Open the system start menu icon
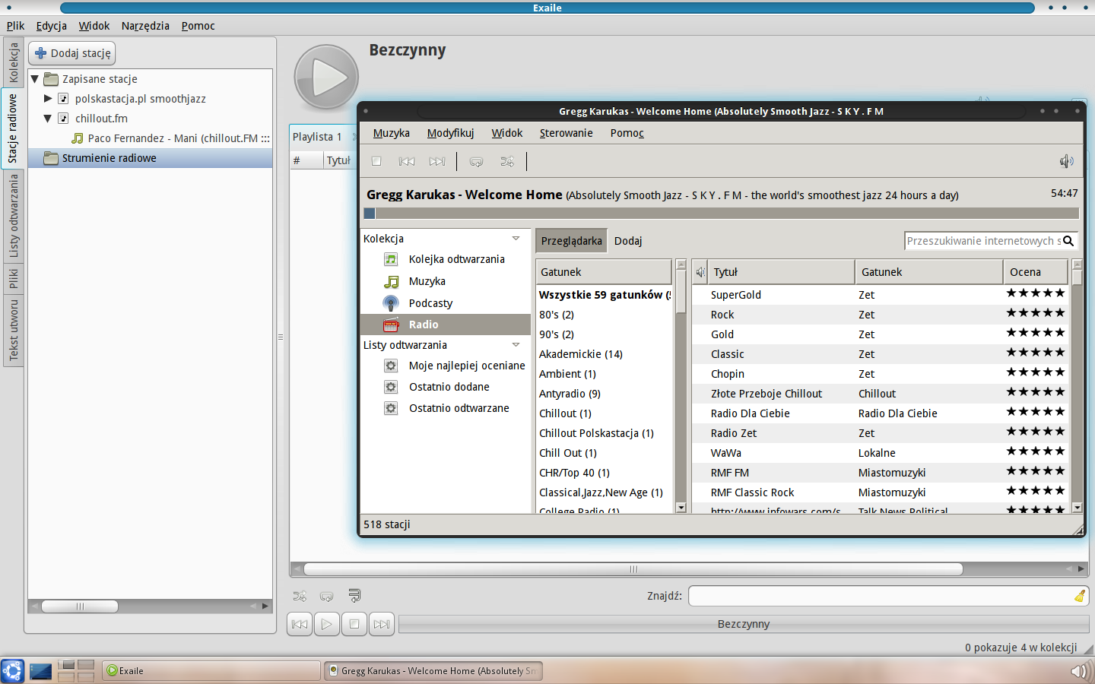The image size is (1095, 684). coord(12,671)
